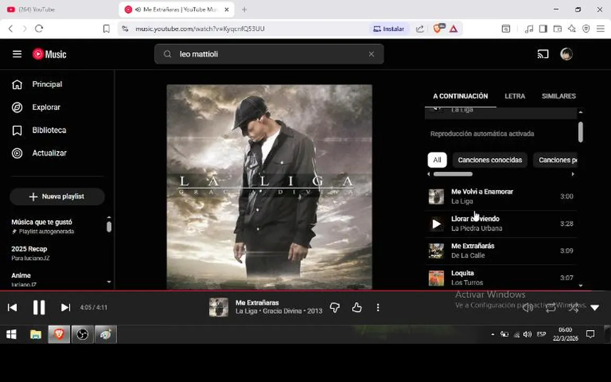Toggle the browser sidebar panel

543,29
